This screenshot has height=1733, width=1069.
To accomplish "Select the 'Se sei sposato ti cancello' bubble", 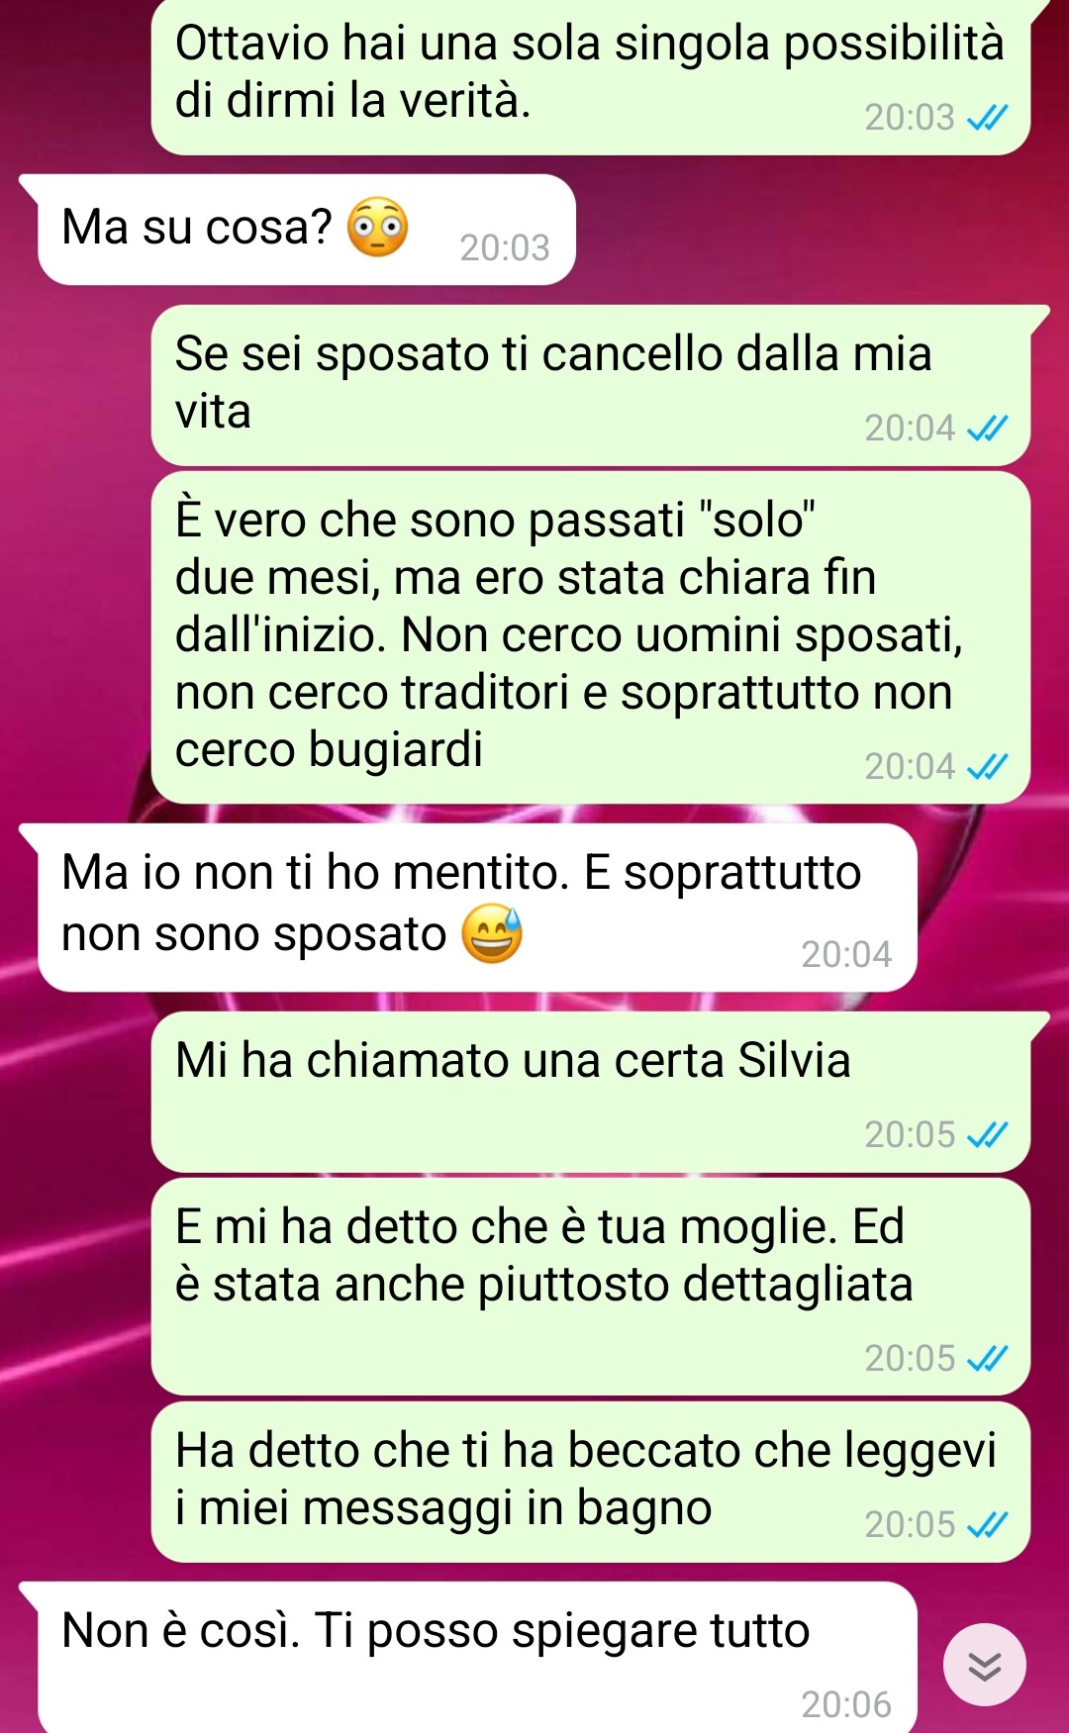I will point(591,385).
